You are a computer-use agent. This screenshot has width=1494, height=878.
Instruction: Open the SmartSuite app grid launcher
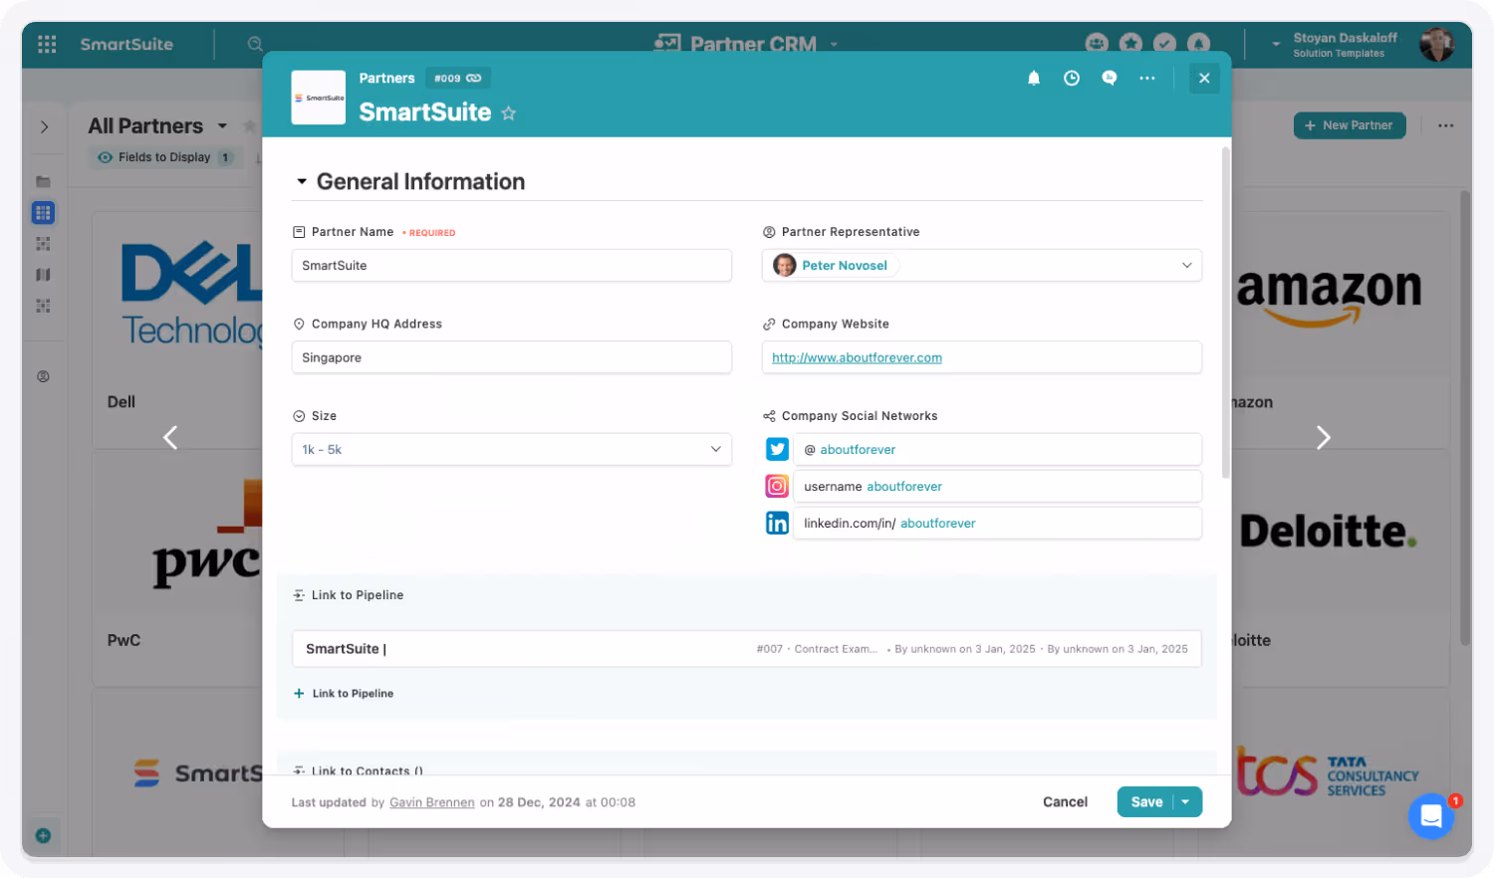47,44
